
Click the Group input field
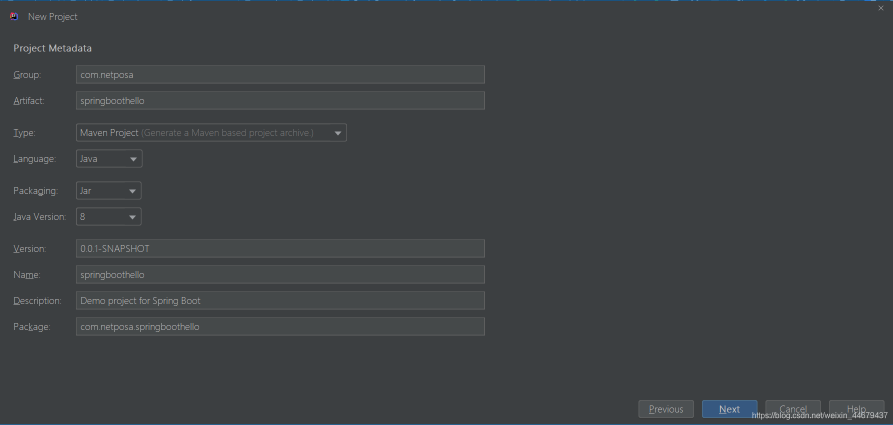click(280, 74)
